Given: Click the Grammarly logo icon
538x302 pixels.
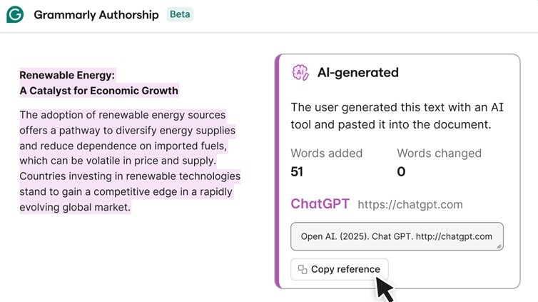Looking at the screenshot, I should pos(15,14).
